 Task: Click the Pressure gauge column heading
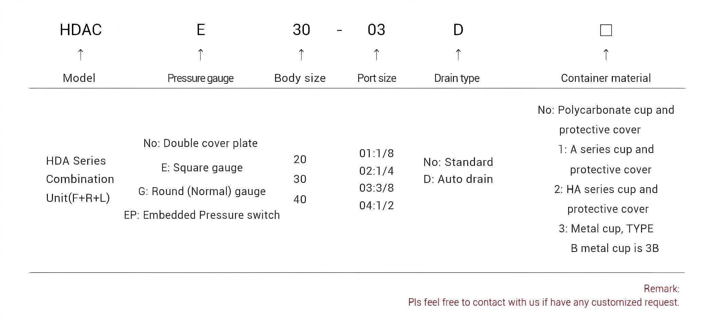[201, 78]
